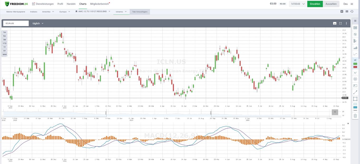
Task: Click the ICLN.US ticker input field
Action: coord(16,23)
